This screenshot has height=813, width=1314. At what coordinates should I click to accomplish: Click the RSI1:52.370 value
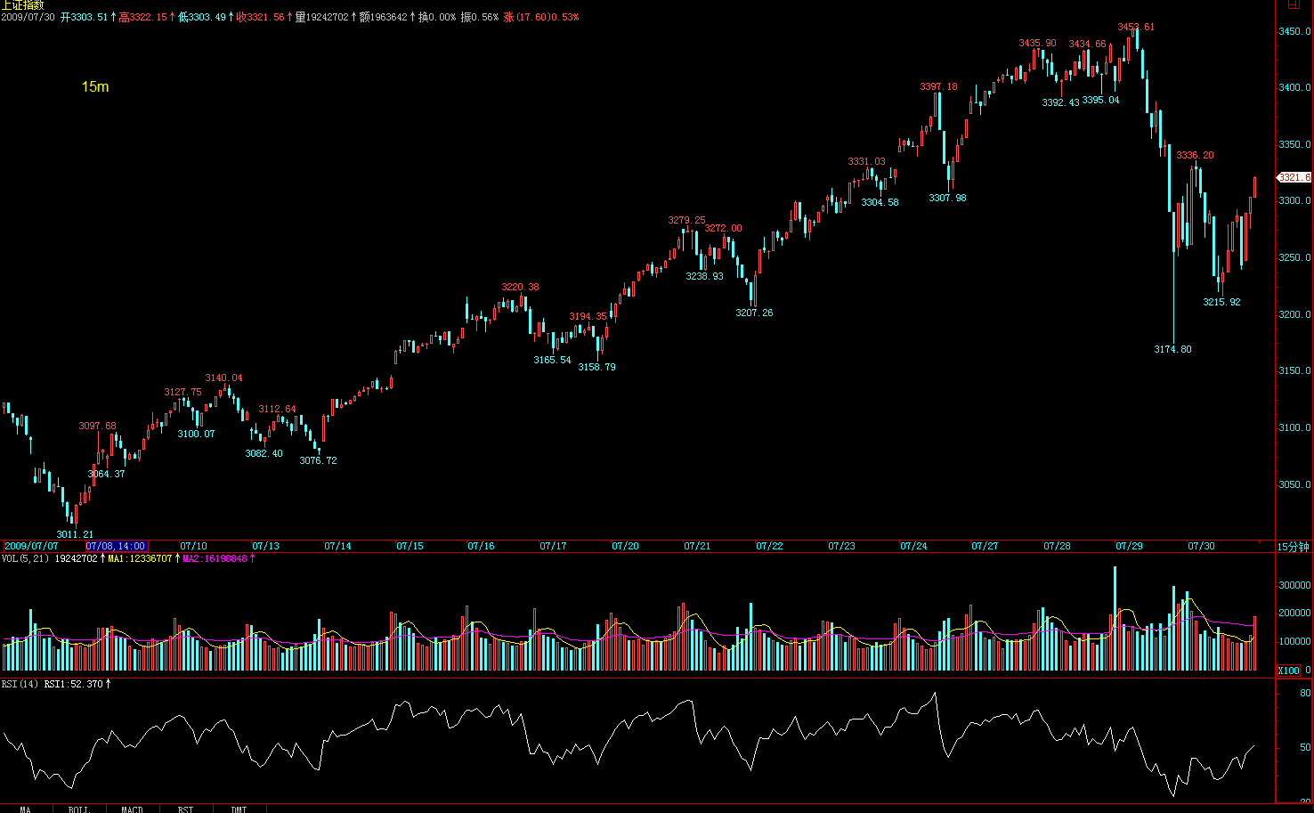[74, 684]
